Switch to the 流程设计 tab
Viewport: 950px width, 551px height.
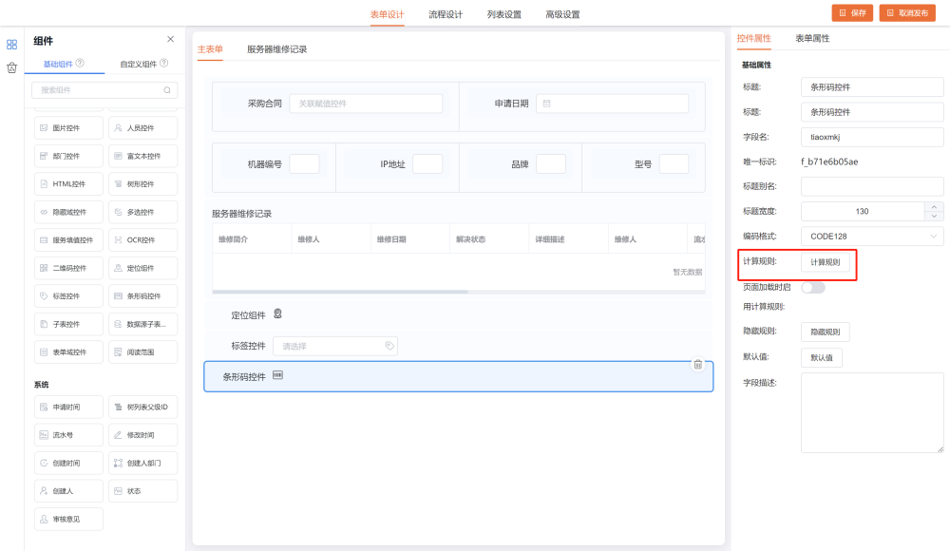446,14
